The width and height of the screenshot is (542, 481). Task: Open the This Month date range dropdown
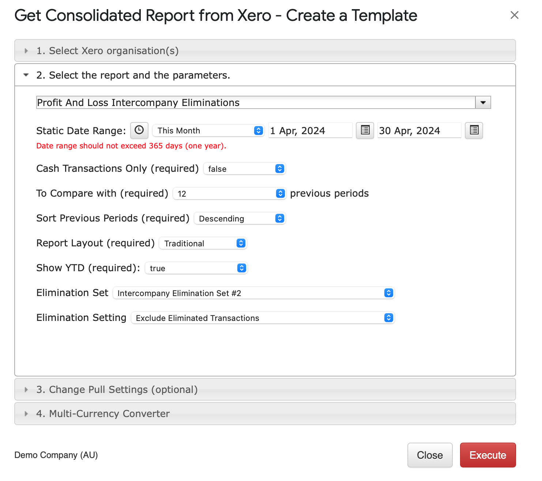tap(208, 131)
